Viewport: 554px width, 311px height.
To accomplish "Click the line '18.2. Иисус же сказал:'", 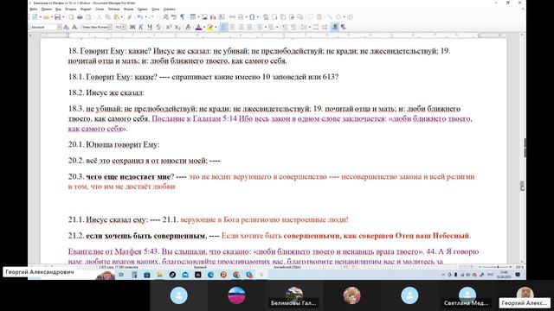I will click(106, 93).
